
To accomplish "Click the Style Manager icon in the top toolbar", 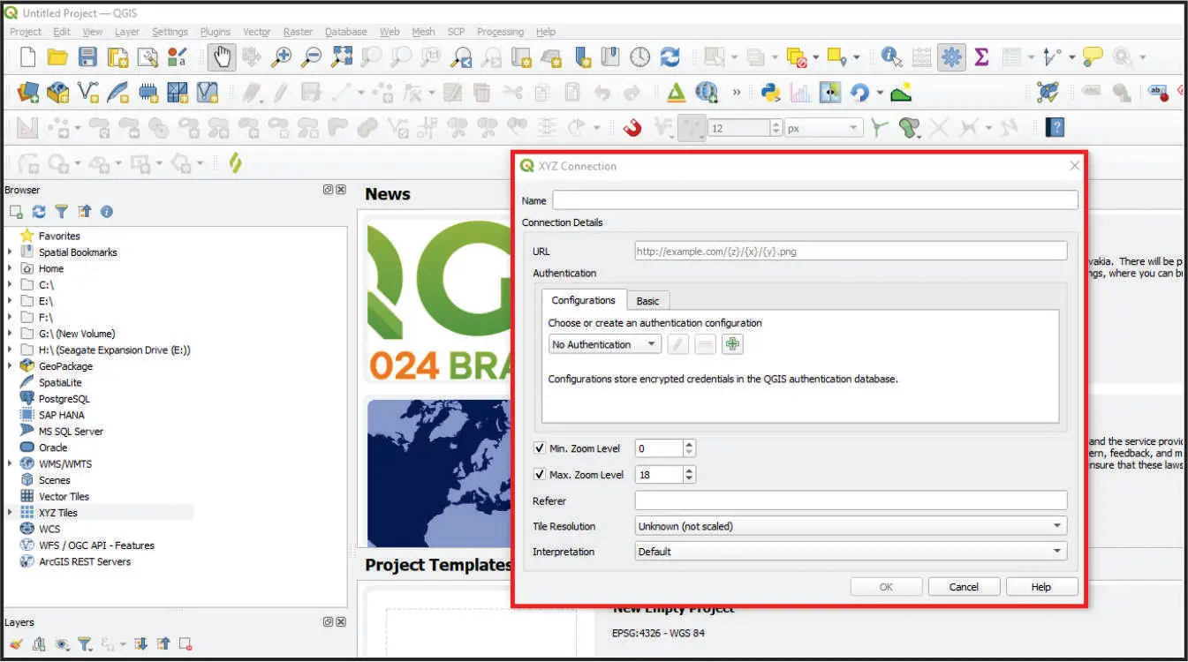I will (x=178, y=57).
